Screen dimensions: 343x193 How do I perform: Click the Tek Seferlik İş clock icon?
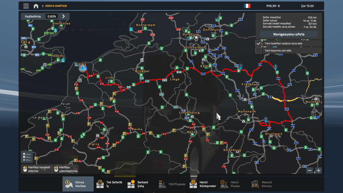pyautogui.click(x=100, y=184)
